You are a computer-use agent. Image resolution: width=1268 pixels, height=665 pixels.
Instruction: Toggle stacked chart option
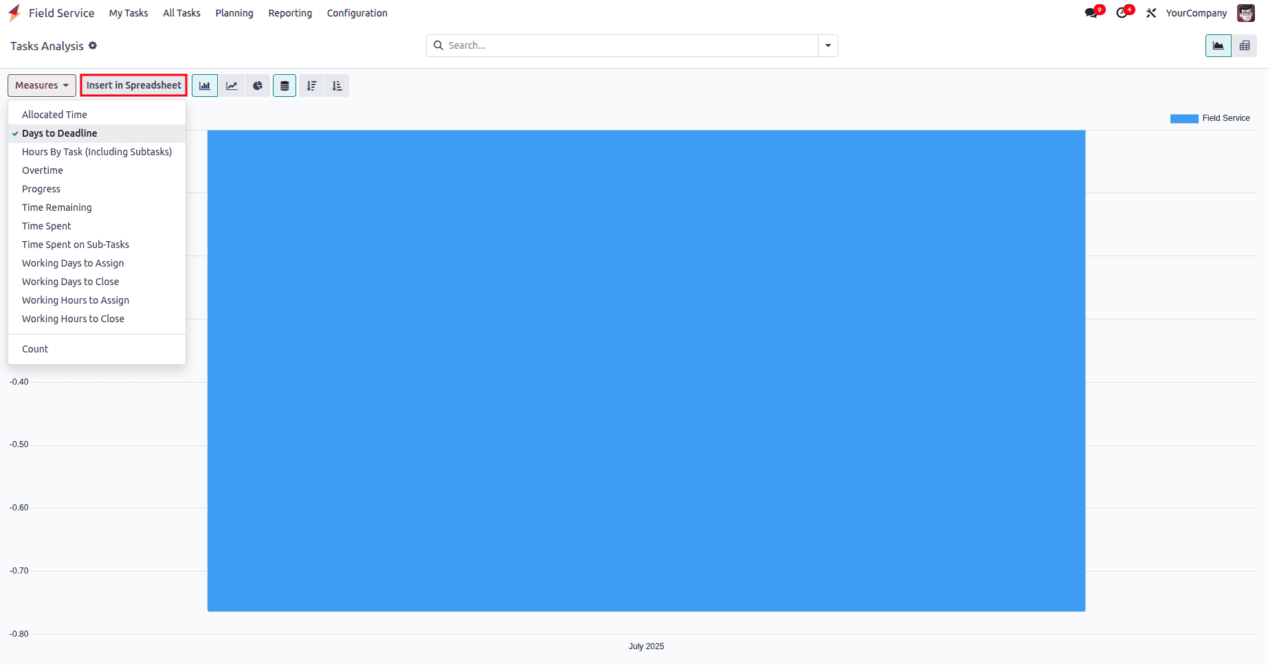coord(285,86)
